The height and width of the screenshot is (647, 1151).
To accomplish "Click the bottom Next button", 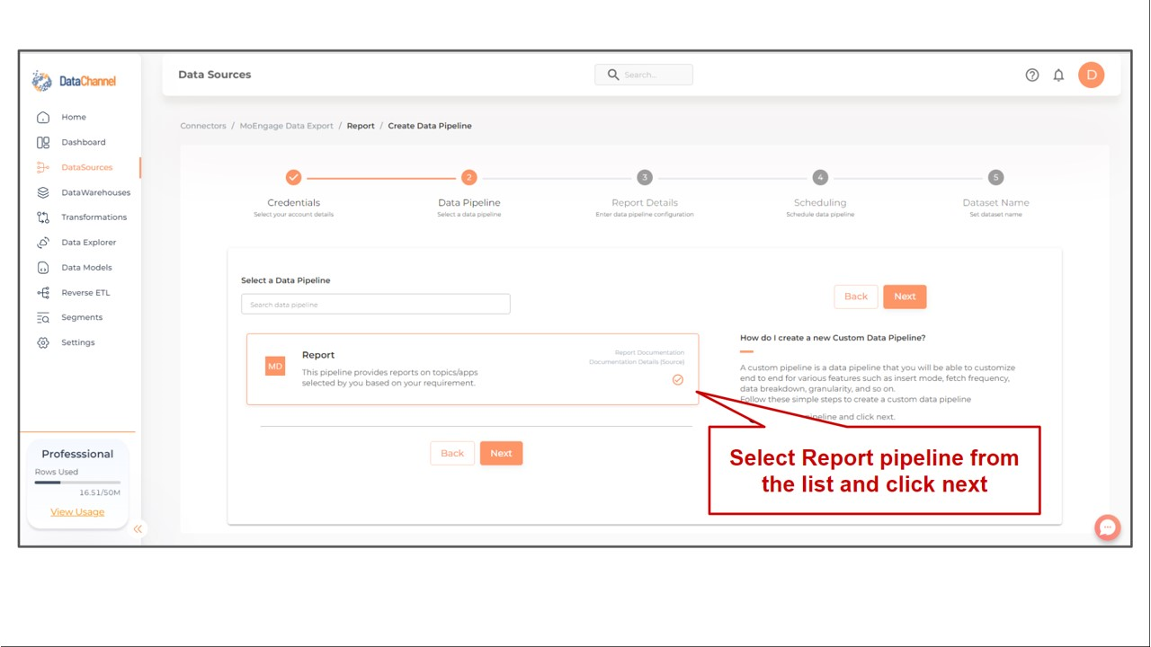I will [x=501, y=454].
